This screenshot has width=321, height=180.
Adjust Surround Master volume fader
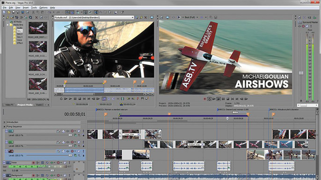pyautogui.click(x=301, y=73)
